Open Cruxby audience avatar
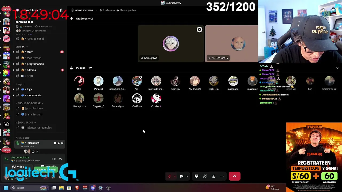Image resolution: width=342 pixels, height=192 pixels. point(156,98)
